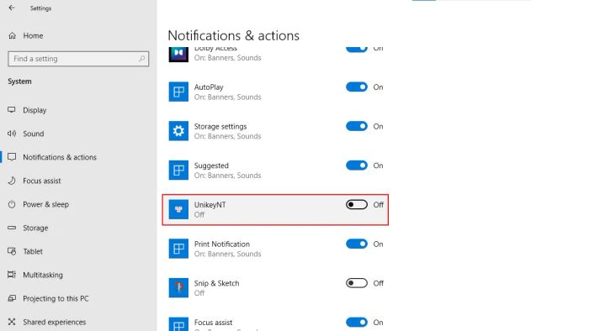The image size is (589, 331).
Task: Turn off Suggested notifications toggle
Action: (357, 165)
